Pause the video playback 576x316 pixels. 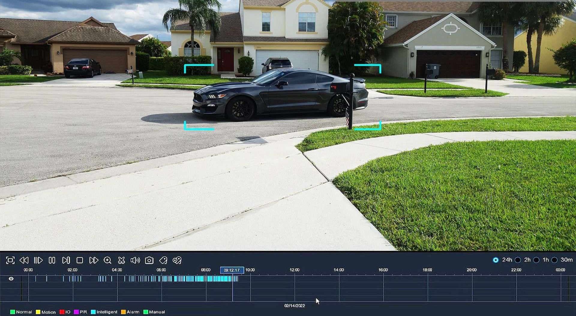[x=52, y=261]
